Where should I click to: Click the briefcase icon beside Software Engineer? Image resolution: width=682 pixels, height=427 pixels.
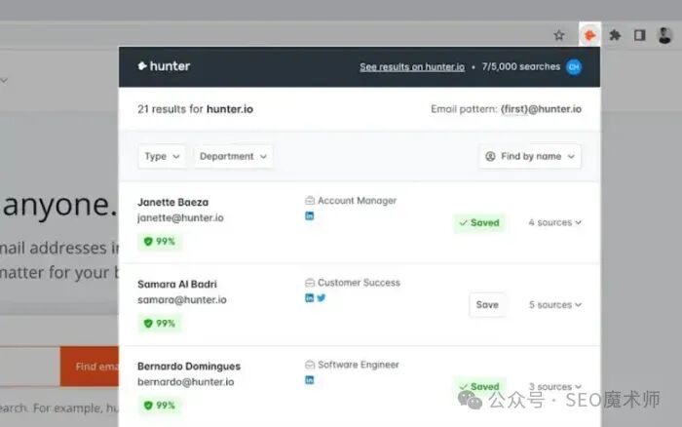(x=310, y=365)
